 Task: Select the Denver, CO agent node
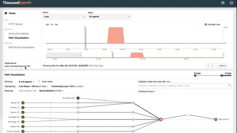23,112
